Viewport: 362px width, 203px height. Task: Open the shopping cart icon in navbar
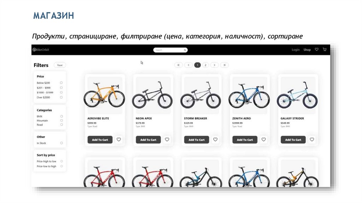(325, 50)
